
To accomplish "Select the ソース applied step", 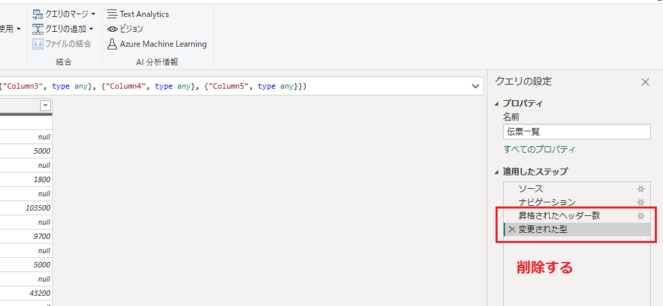I will pos(531,189).
